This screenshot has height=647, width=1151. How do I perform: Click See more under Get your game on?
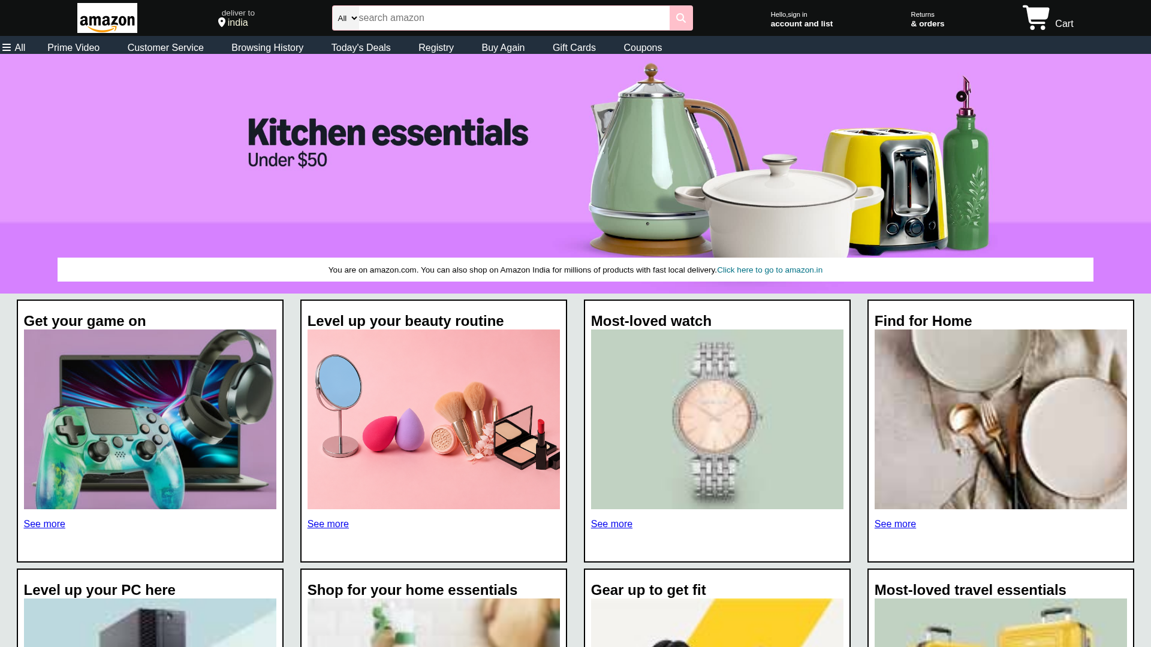point(44,524)
